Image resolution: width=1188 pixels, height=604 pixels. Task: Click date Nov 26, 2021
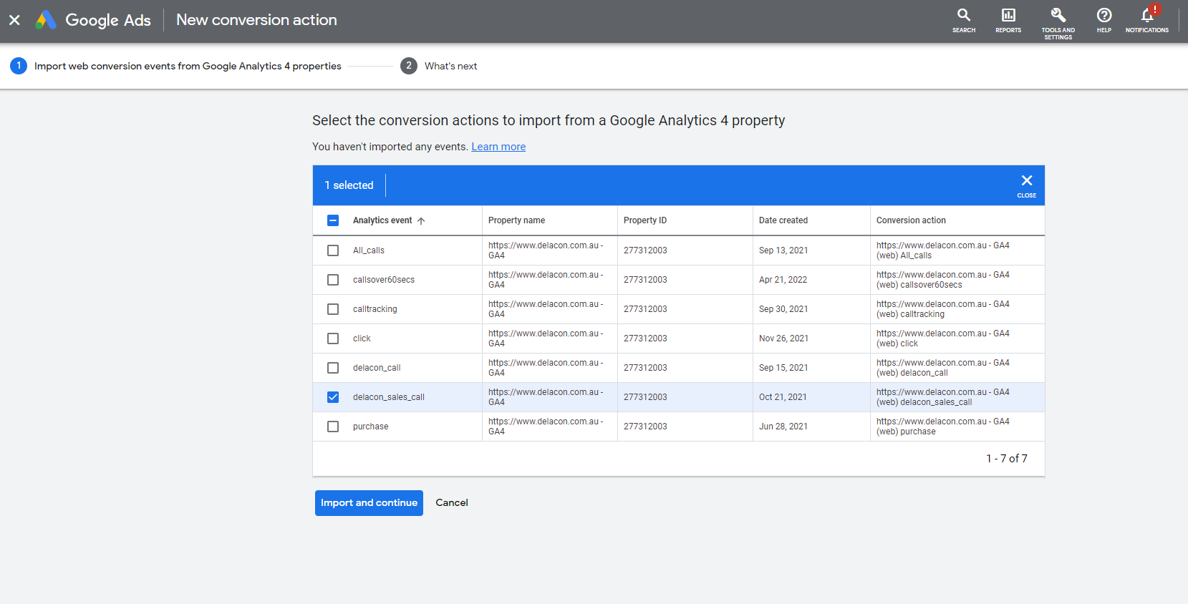tap(783, 338)
